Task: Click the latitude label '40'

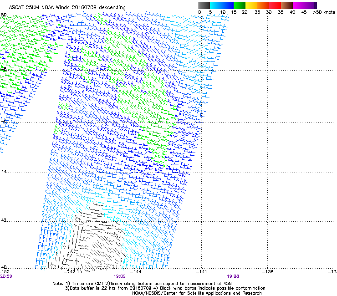Action: [4, 267]
